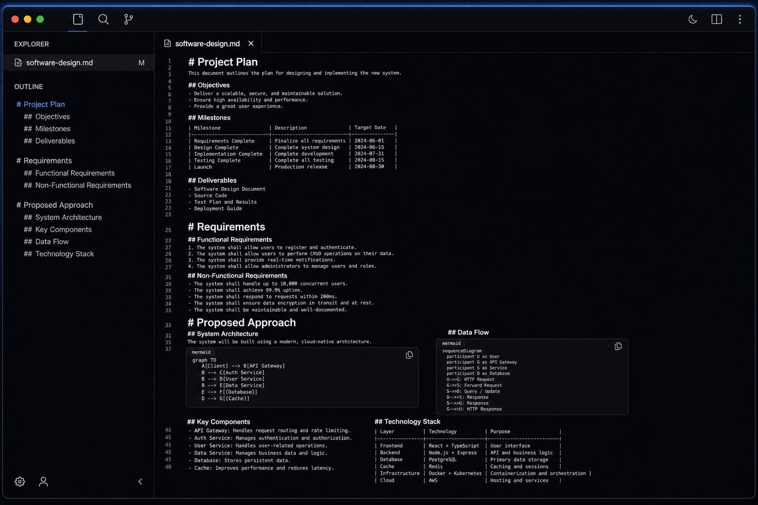Open the source control branch icon
This screenshot has width=758, height=505.
128,19
